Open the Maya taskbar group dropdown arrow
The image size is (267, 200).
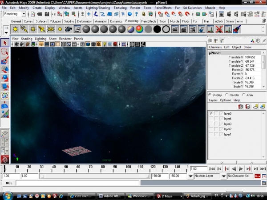point(181,196)
